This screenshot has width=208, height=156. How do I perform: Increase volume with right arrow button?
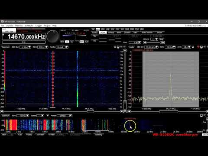point(163,42)
